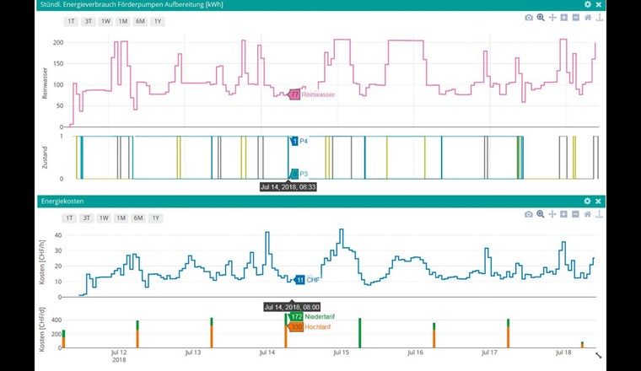This screenshot has width=641, height=371.
Task: Close the Energiekosten panel
Action: click(599, 202)
